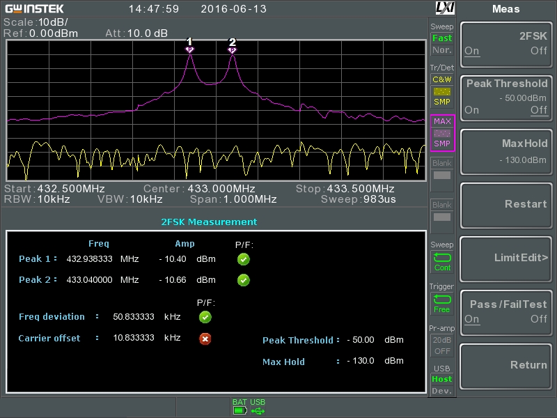Screen dimensions: 557x418
Task: Click the Freq deviation pass green checkmark
Action: click(205, 317)
